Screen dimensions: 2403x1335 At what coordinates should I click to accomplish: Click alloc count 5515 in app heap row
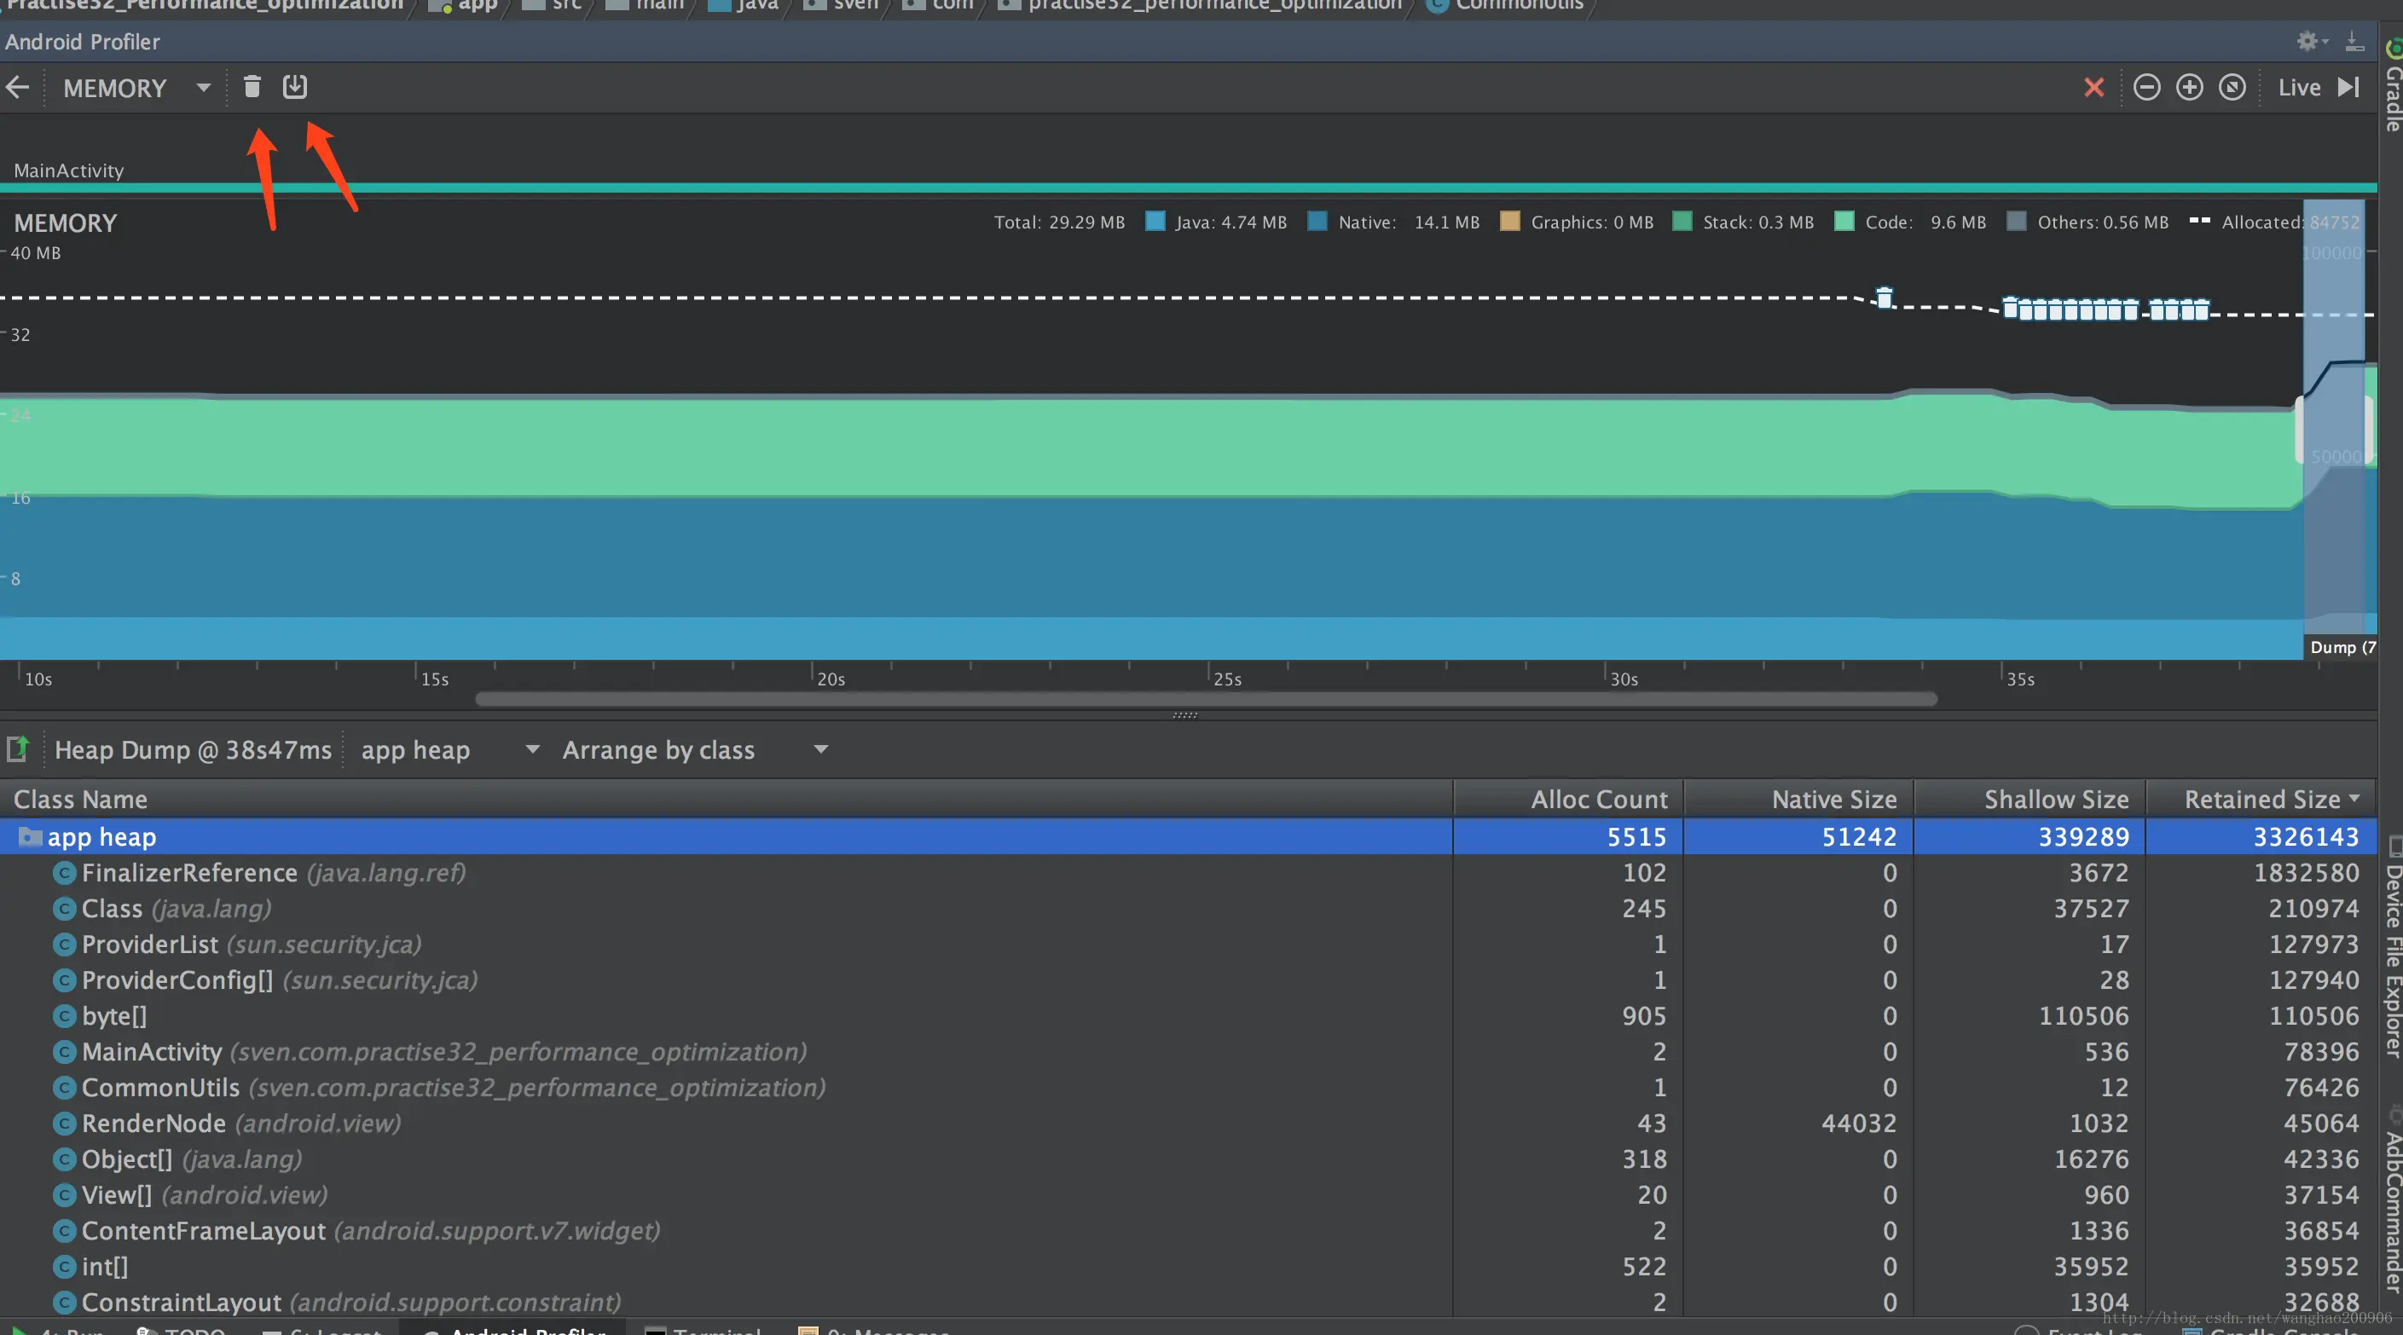[x=1636, y=836]
